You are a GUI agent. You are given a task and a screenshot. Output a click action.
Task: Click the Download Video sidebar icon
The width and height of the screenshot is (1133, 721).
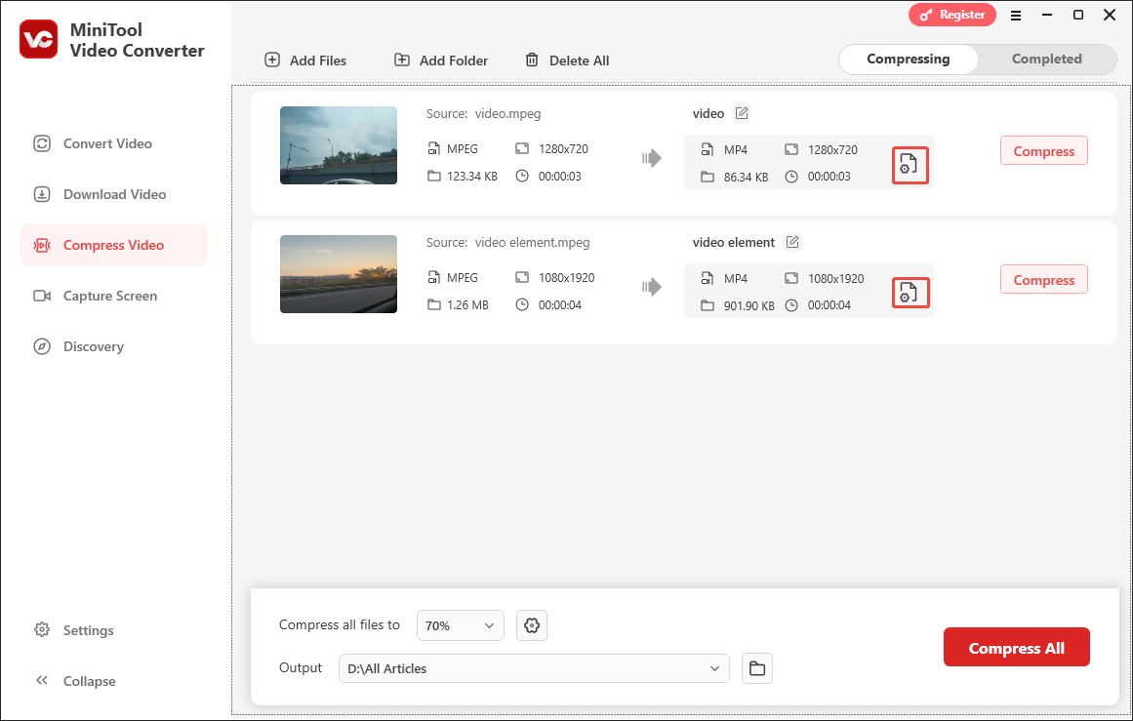click(x=42, y=194)
